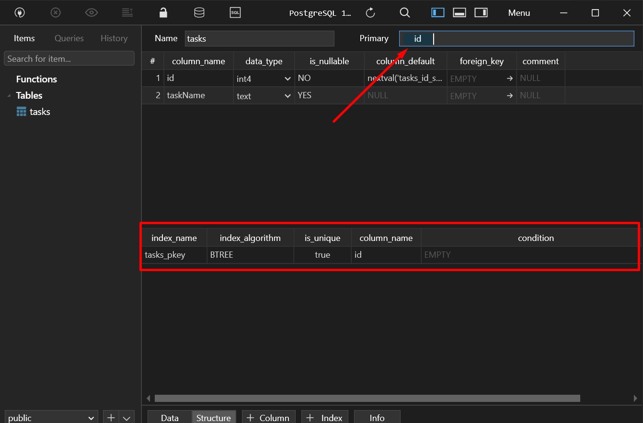The height and width of the screenshot is (423, 643).
Task: Click the is_nullable column header
Action: (329, 61)
